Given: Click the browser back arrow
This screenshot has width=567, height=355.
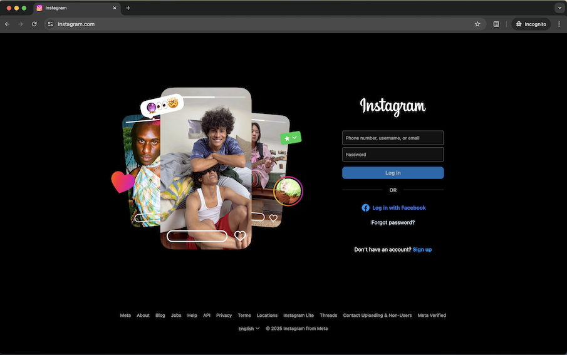Looking at the screenshot, I should (x=8, y=24).
